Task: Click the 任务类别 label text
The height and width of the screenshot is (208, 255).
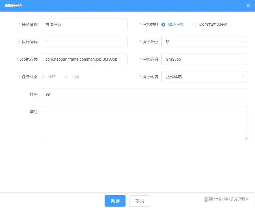Action: 150,24
